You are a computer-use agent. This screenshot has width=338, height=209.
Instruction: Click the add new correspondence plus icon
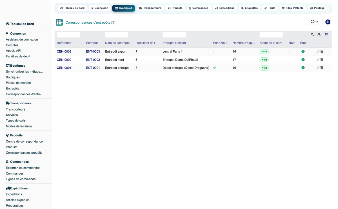click(328, 22)
